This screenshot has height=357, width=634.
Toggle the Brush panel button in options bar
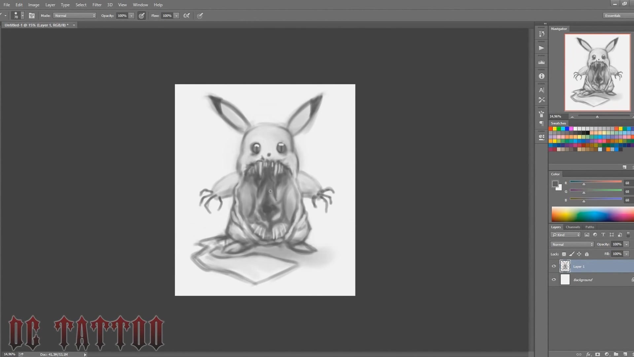(32, 16)
